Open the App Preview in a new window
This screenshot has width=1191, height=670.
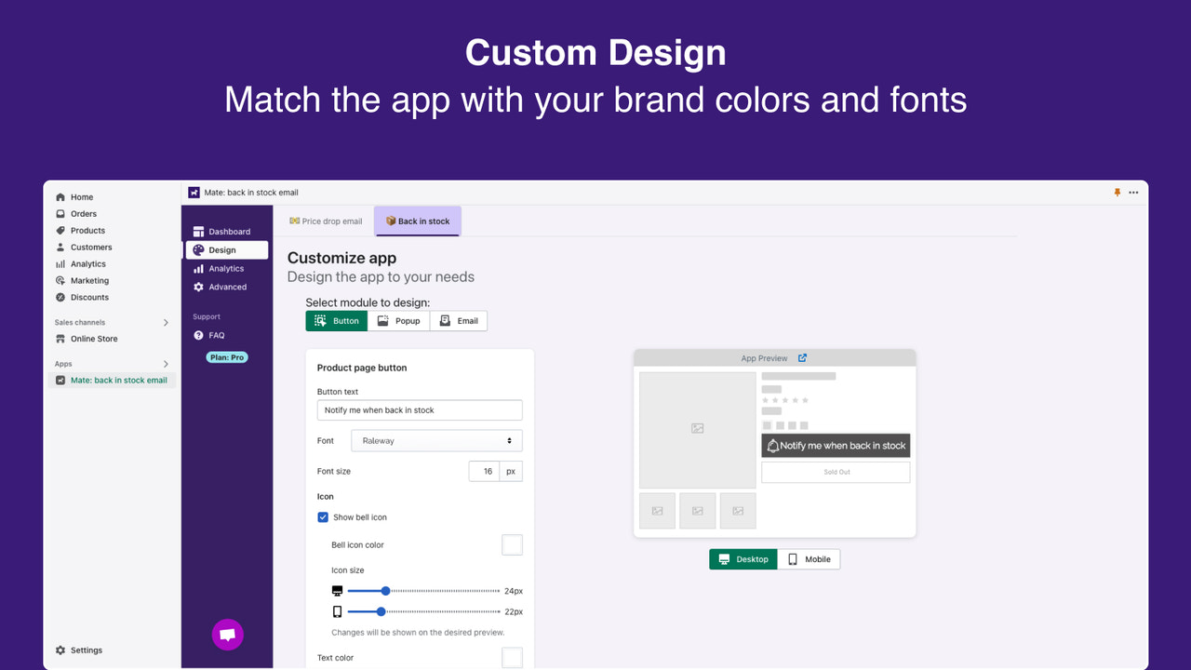click(x=802, y=357)
